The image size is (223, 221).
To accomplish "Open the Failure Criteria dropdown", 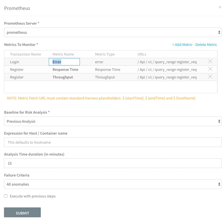I will 113,184.
